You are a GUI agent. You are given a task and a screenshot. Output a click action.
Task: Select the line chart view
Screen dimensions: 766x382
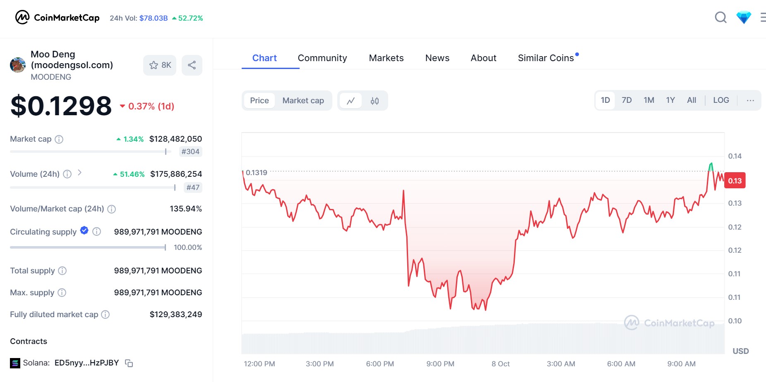(x=351, y=101)
